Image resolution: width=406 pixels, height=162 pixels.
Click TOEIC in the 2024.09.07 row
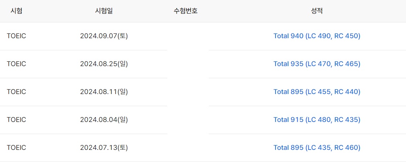tap(17, 36)
